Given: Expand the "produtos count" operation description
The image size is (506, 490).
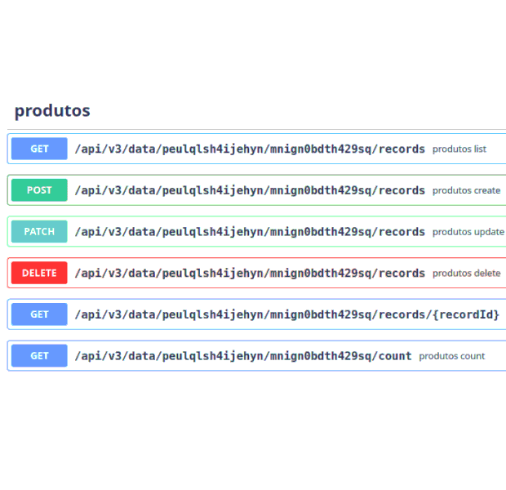Looking at the screenshot, I should pyautogui.click(x=452, y=356).
